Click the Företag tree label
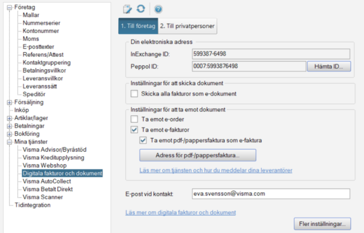 25,7
